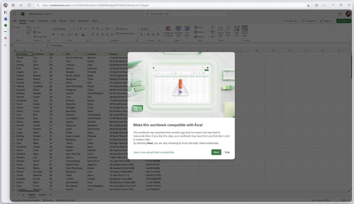
Task: Pick the fill color bucket swatch
Action: click(76, 34)
